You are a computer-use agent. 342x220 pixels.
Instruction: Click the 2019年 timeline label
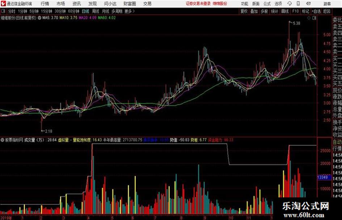pyautogui.click(x=6, y=217)
